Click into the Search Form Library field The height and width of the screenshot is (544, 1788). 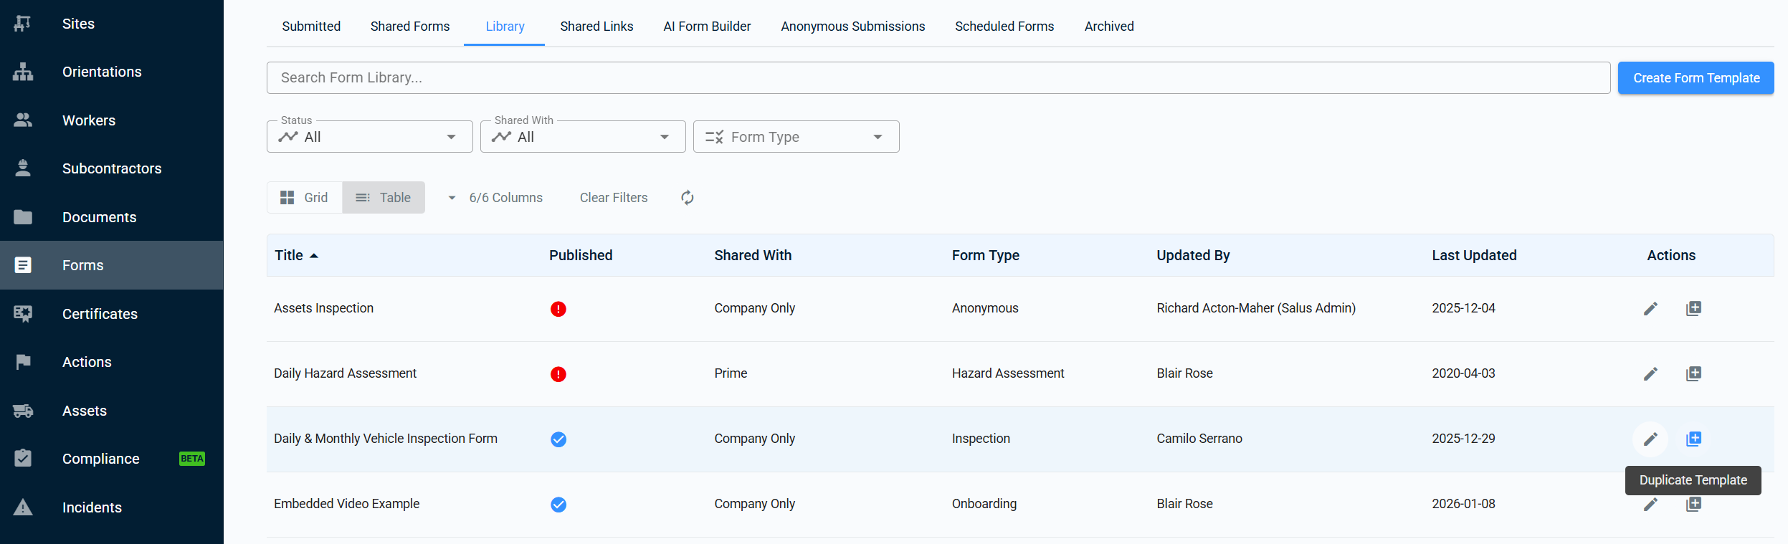click(938, 78)
